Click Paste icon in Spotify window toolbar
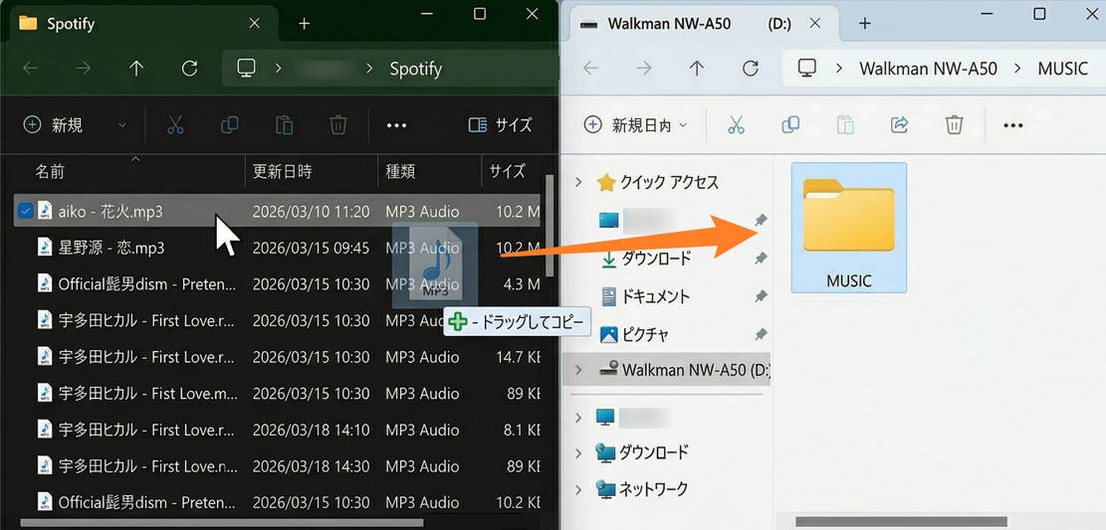Screen dimensions: 1106x530 285,125
